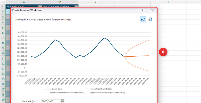Click the Ice Cream Sales legend entry
The image size is (201, 103).
(53, 89)
